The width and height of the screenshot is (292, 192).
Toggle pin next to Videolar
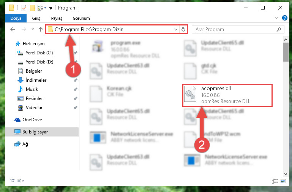click(76, 108)
